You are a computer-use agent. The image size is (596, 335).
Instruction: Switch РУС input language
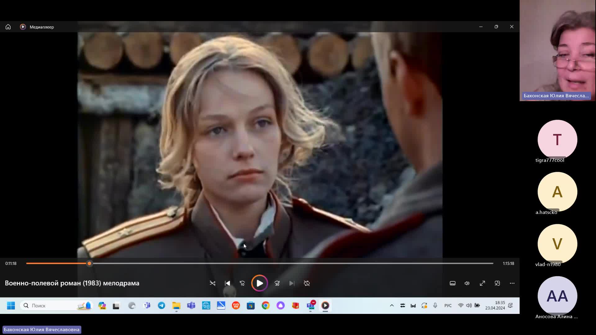point(448,306)
